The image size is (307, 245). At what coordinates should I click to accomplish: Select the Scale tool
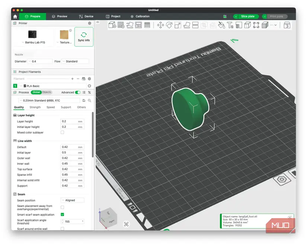tap(178, 25)
